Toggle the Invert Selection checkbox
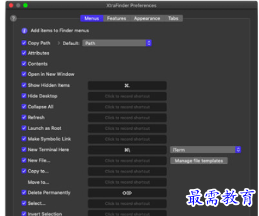This screenshot has height=216, width=259. point(24,214)
